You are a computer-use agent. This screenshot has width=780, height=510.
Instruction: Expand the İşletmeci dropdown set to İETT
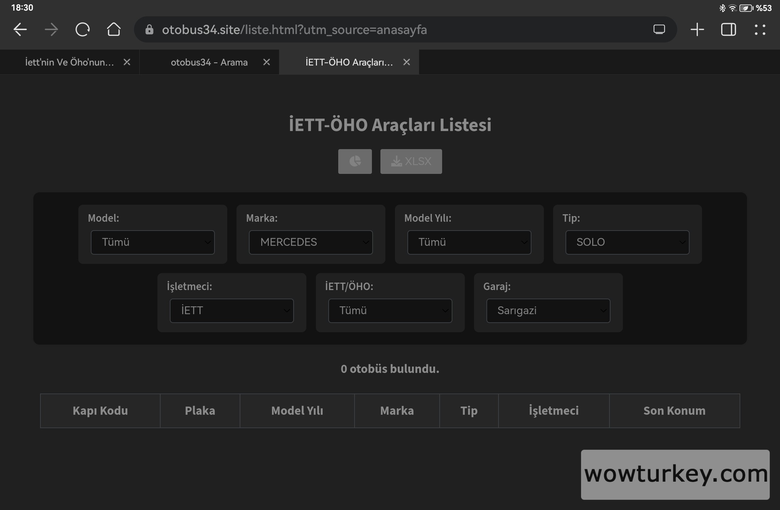click(x=232, y=311)
